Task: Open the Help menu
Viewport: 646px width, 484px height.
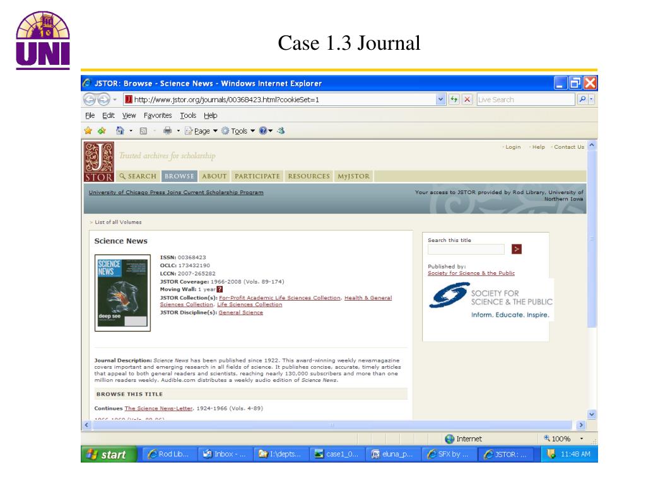Action: point(211,116)
